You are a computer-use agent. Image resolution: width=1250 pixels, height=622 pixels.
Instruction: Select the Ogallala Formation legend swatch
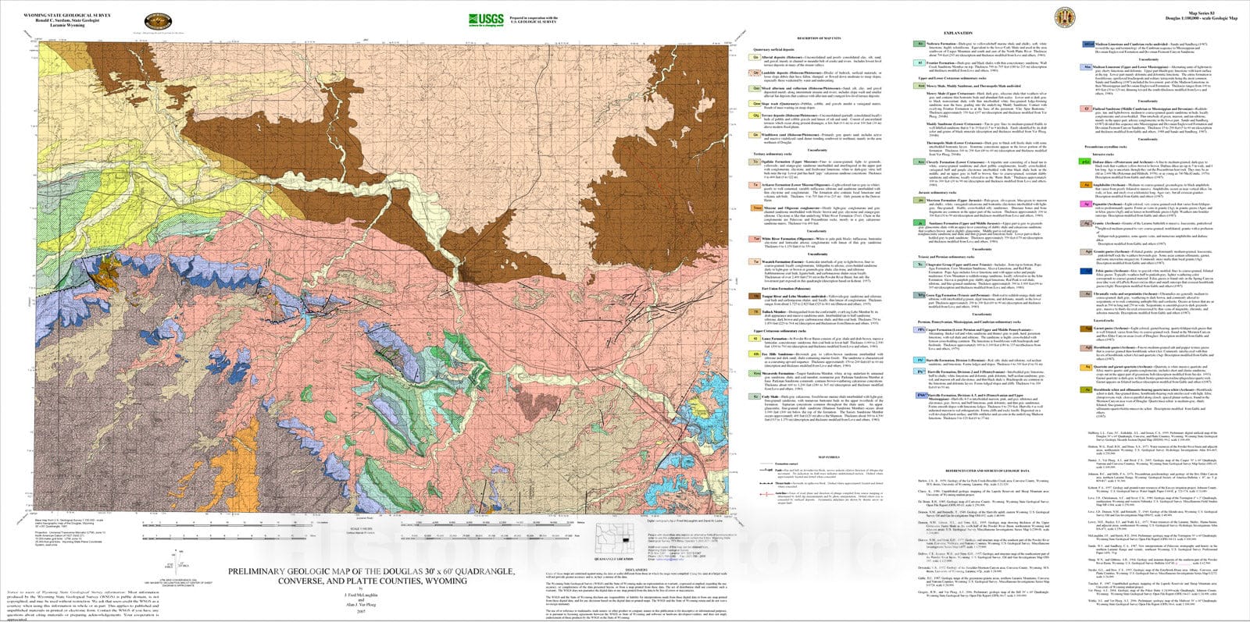click(x=755, y=162)
